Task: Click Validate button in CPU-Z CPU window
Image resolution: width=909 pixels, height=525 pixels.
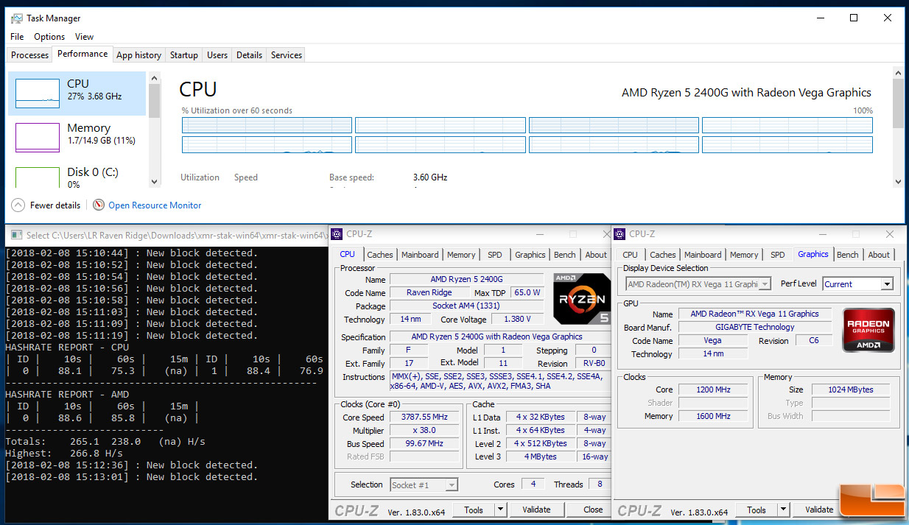Action: tap(536, 510)
